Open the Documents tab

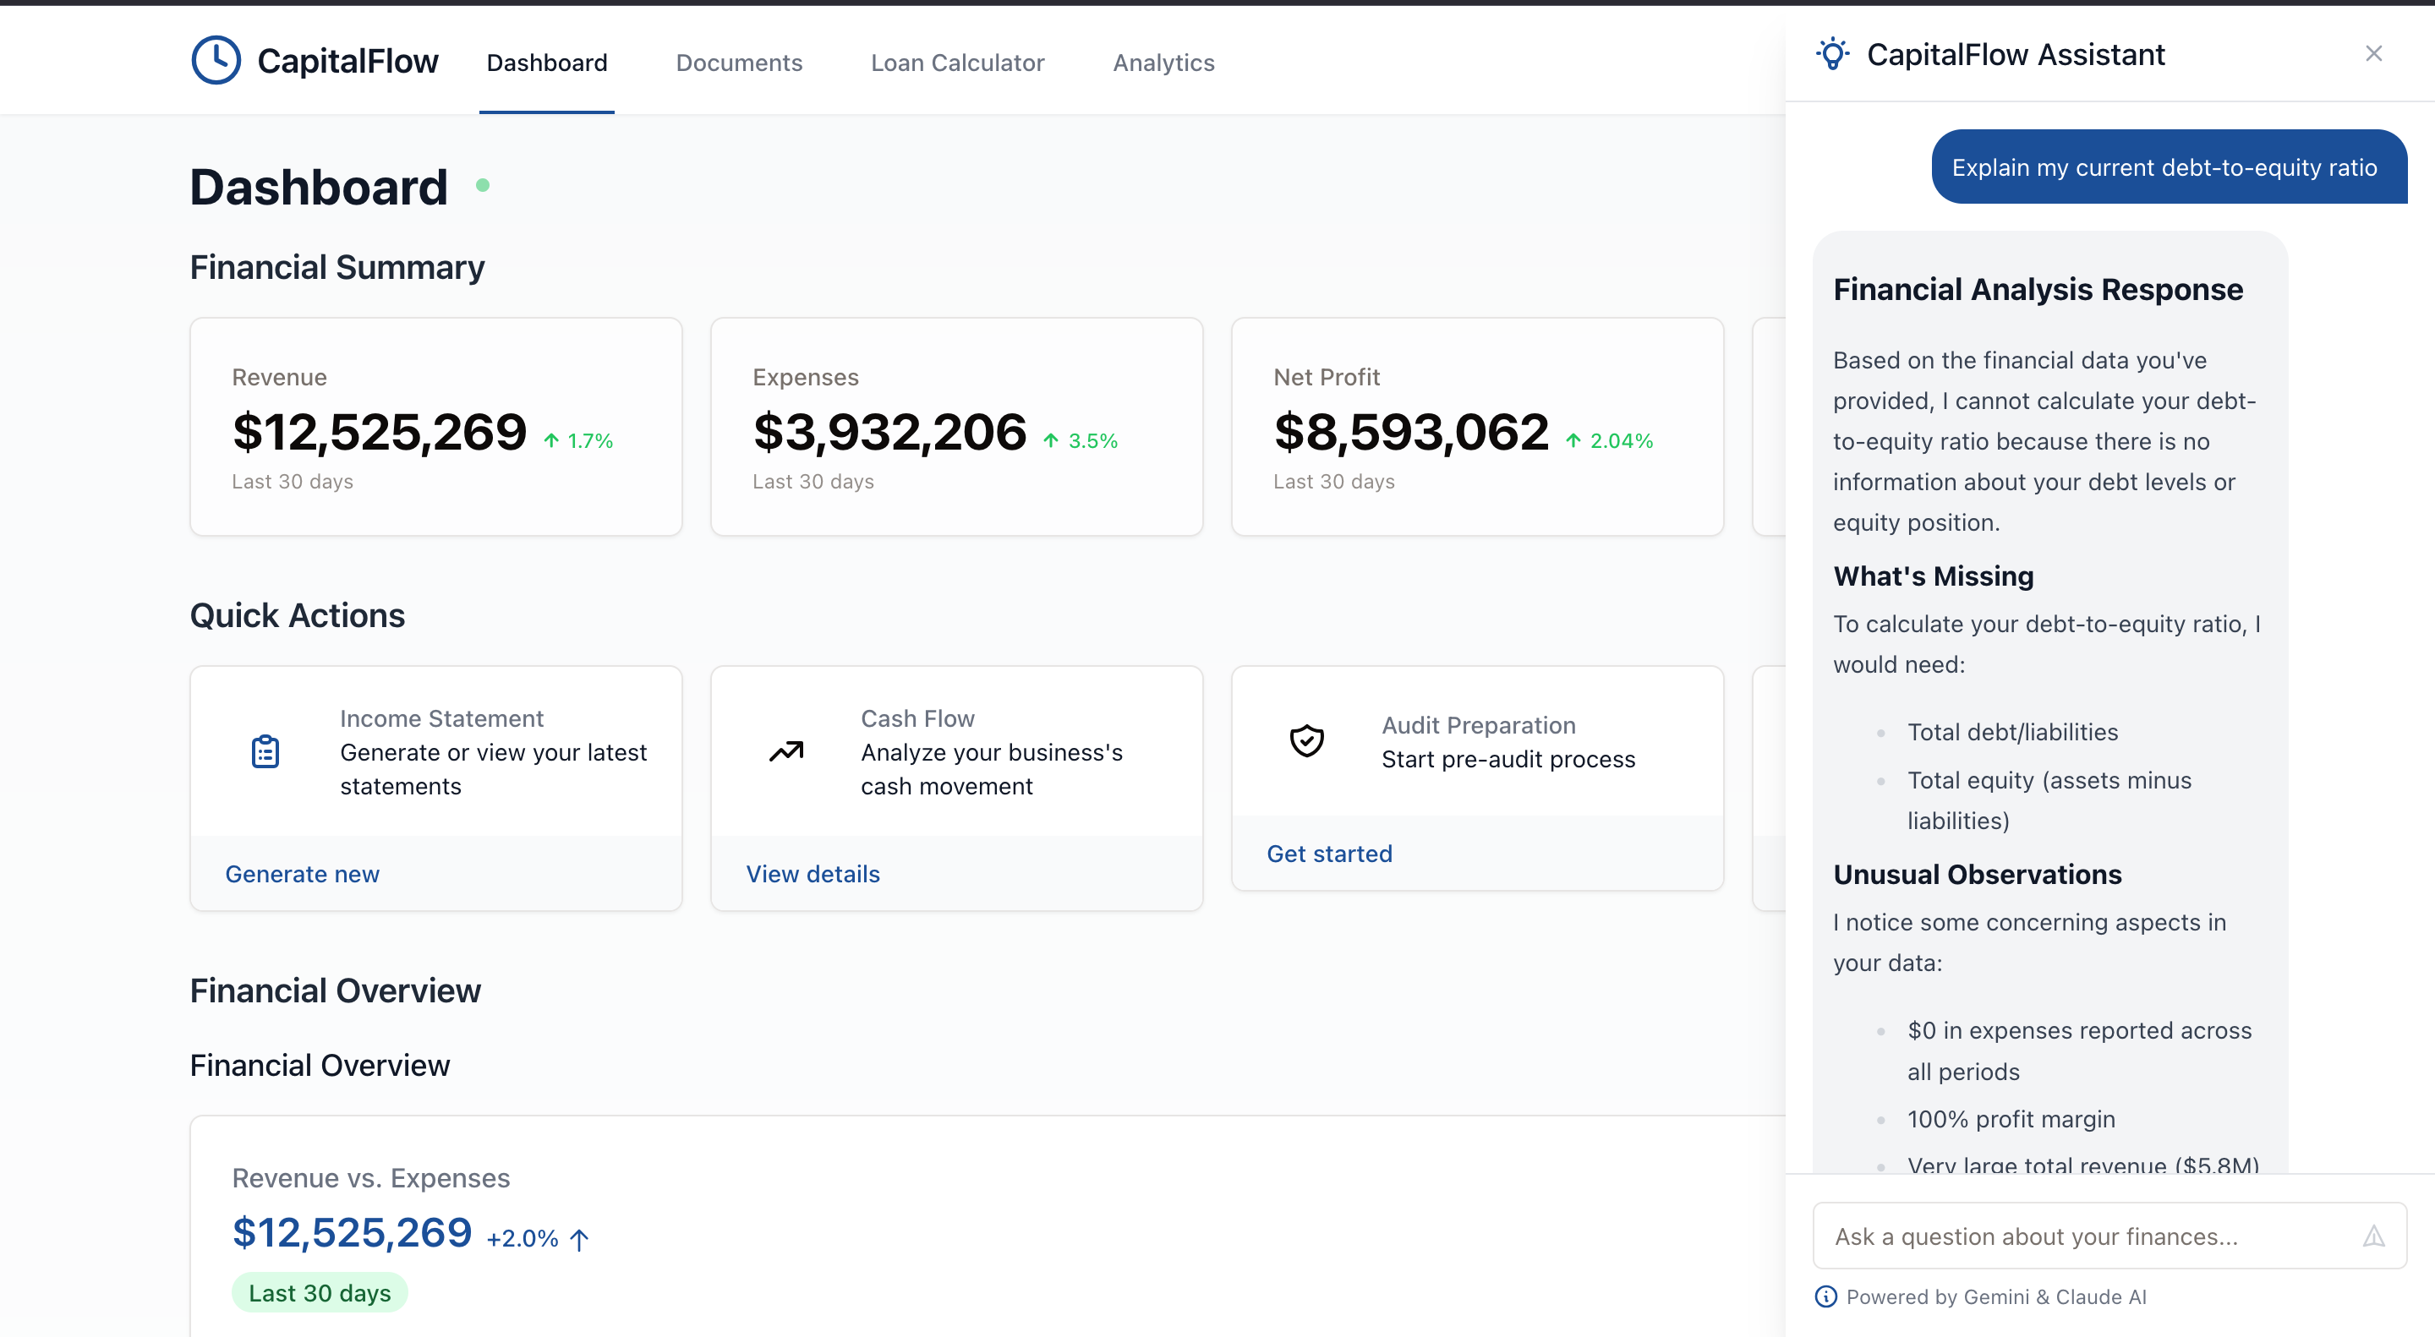coord(738,63)
